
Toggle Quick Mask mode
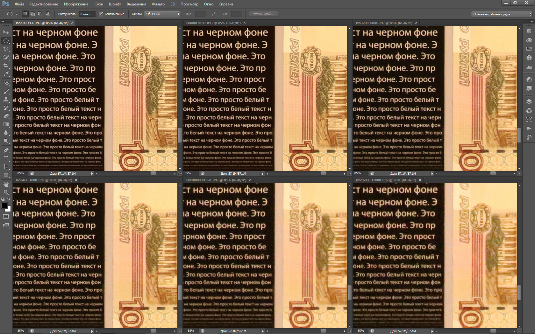[6, 216]
